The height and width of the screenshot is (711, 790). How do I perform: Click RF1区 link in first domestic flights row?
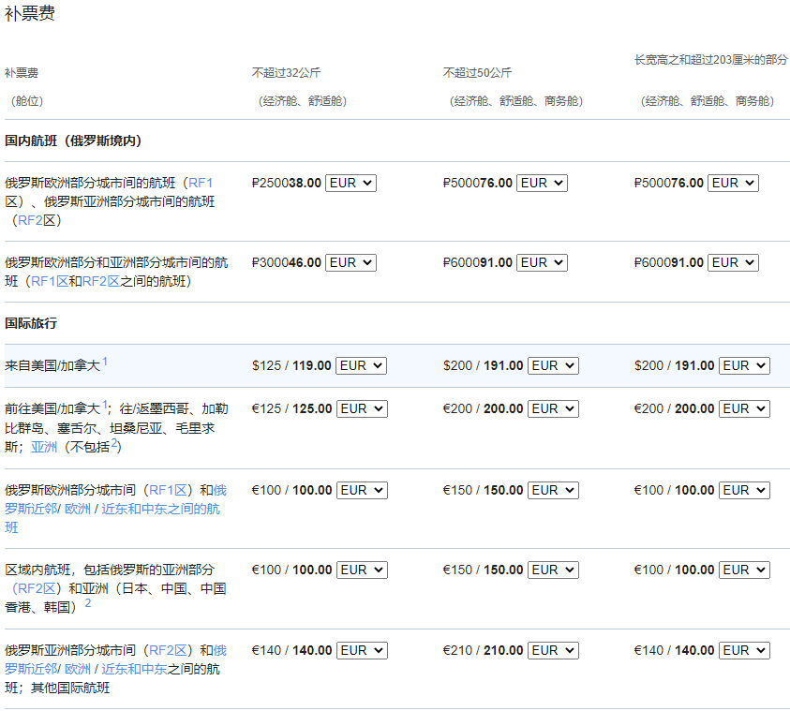coord(201,183)
